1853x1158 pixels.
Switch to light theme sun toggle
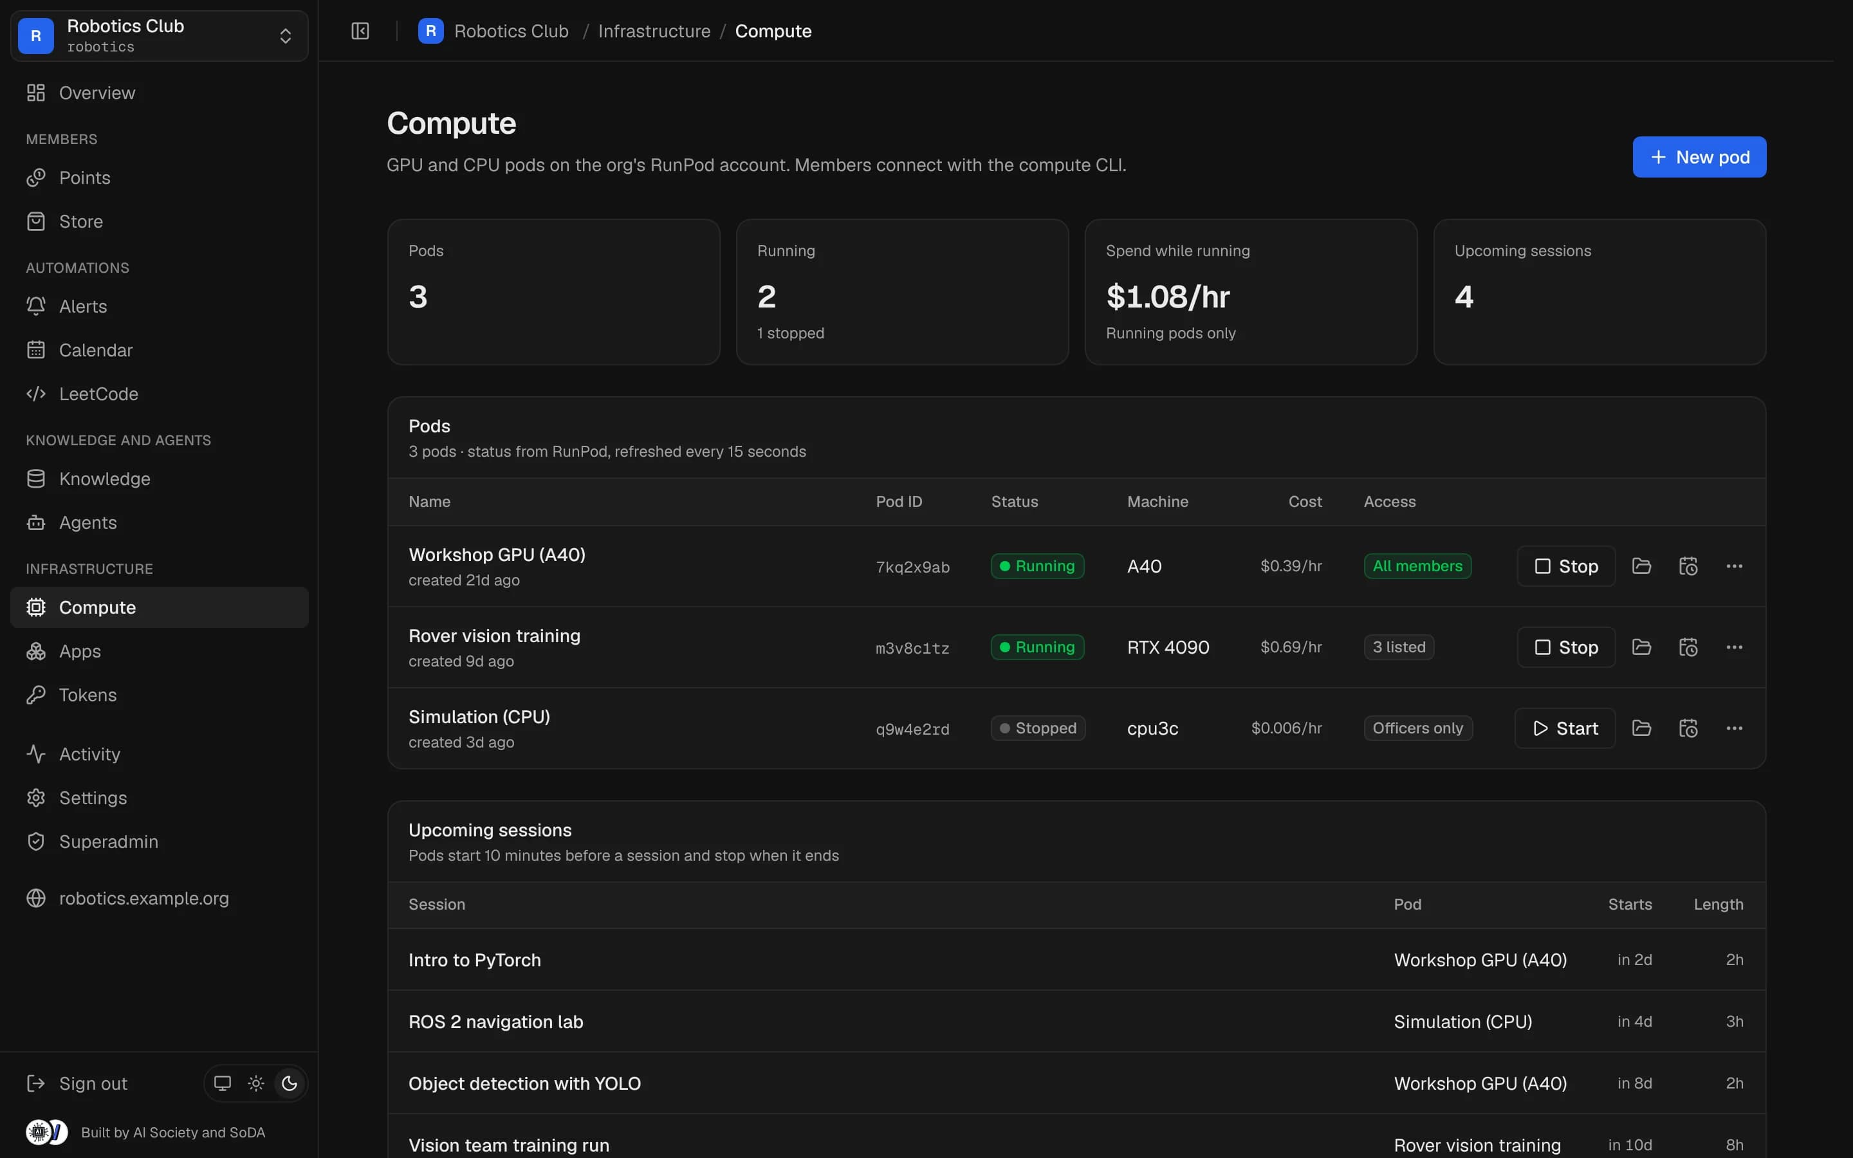(x=255, y=1083)
